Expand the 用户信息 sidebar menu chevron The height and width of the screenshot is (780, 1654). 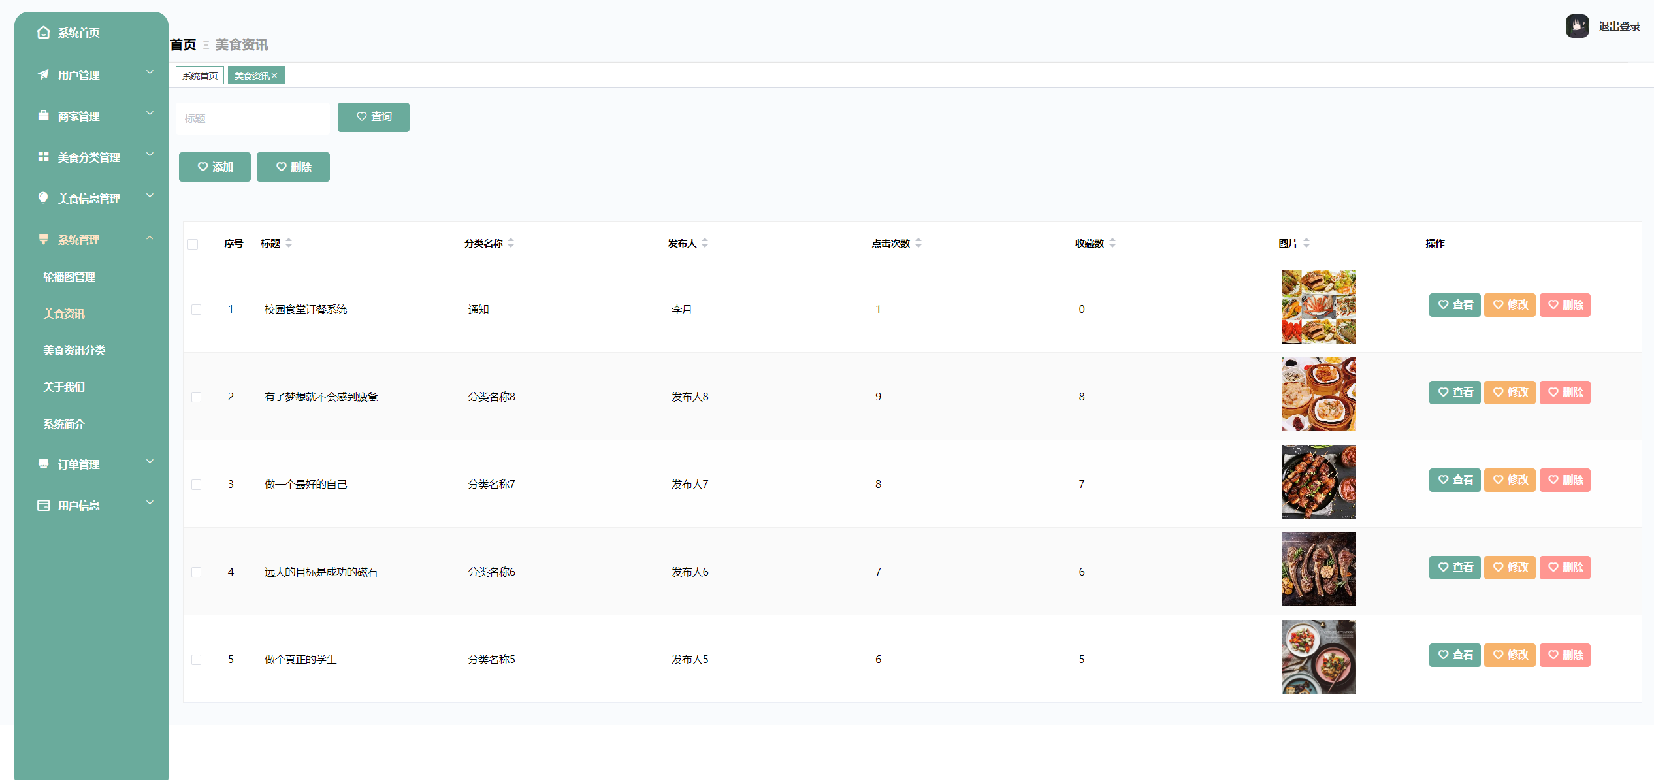(150, 503)
